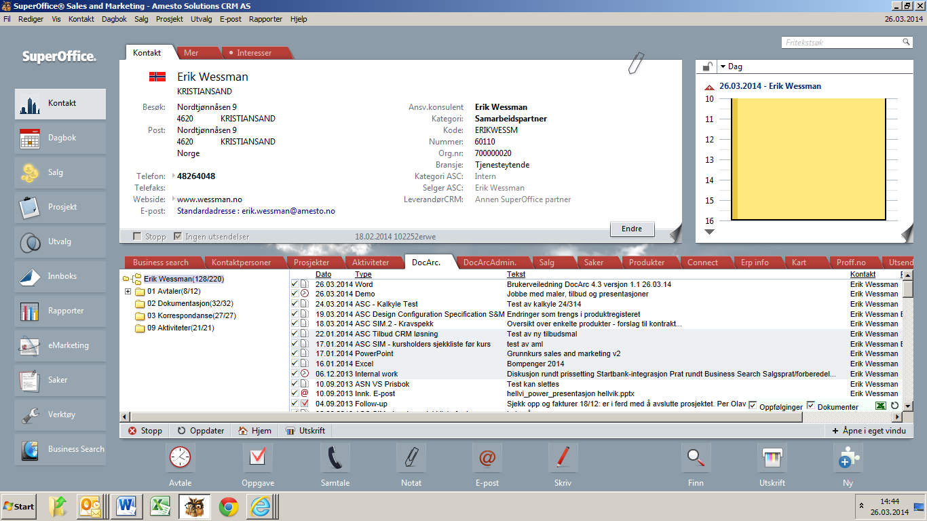927x521 pixels.
Task: Click the refresh arrow icon beside Dokumenter
Action: click(x=894, y=406)
